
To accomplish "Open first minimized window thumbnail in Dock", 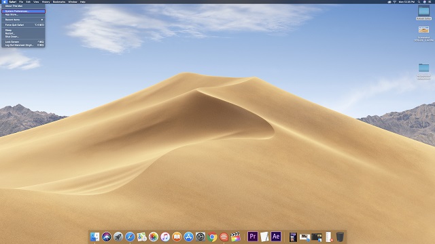I will 293,237.
